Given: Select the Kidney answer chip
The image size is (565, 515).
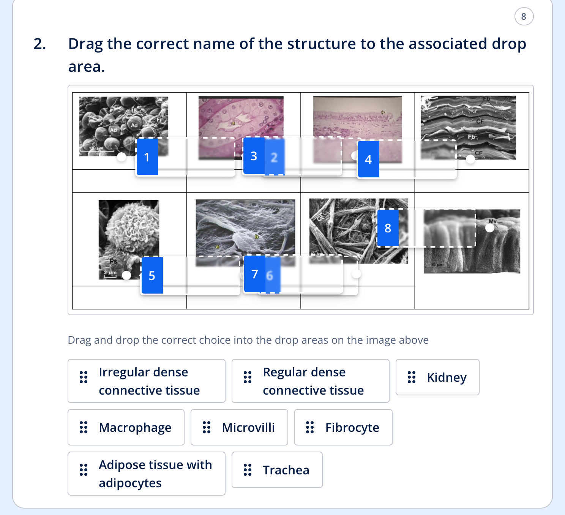Looking at the screenshot, I should click(x=437, y=378).
